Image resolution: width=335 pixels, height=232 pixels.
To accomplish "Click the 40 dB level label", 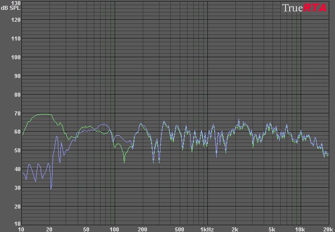I will coord(17,169).
